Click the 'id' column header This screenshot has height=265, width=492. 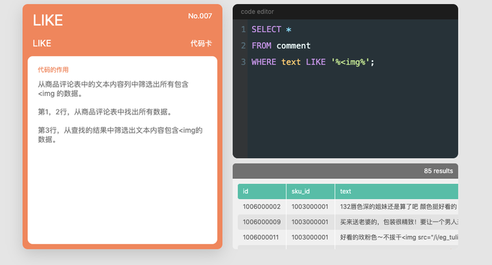click(262, 191)
